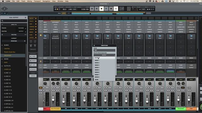Click the CLEAR solo button
This screenshot has width=202, height=113.
(x=68, y=13)
